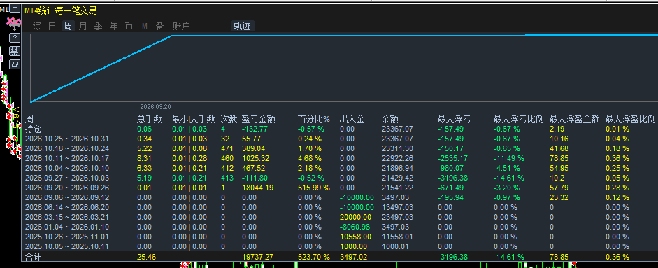Click the 最小|大手数 column header
The image size is (658, 268).
(x=194, y=119)
